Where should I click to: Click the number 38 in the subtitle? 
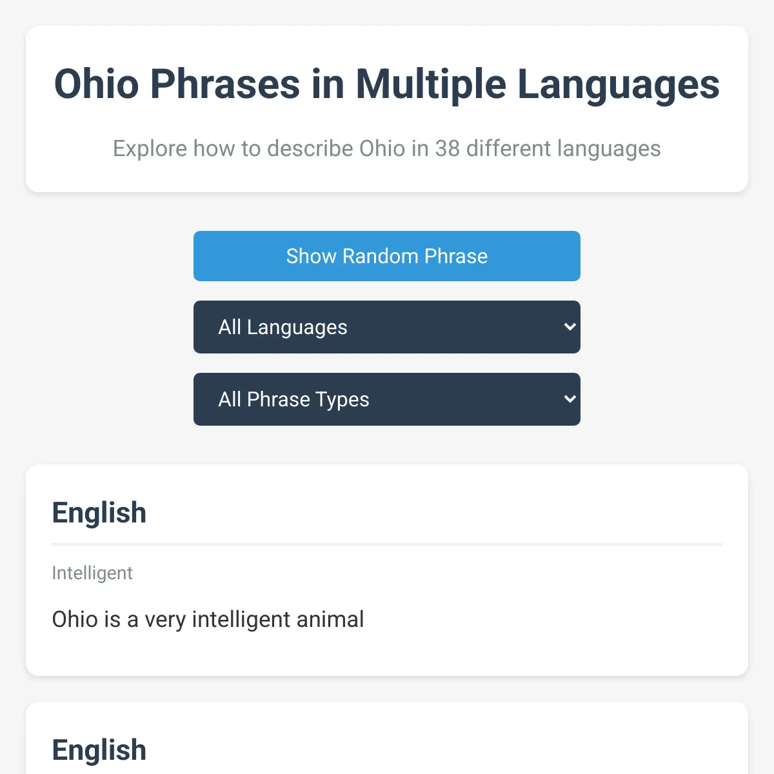pos(447,148)
